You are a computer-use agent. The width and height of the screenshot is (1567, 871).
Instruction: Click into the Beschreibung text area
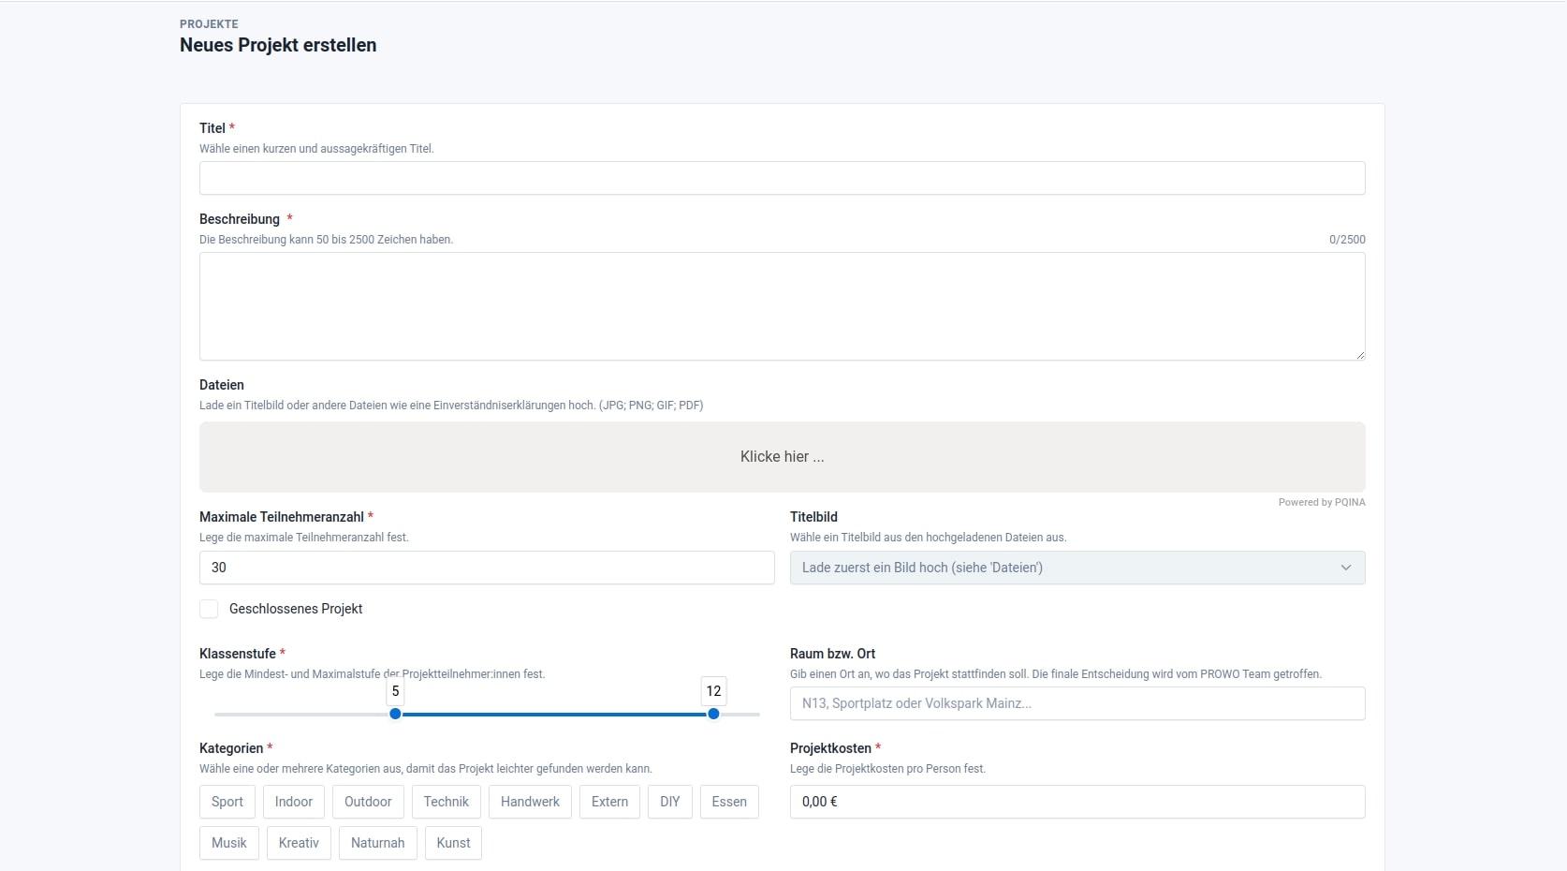(782, 306)
